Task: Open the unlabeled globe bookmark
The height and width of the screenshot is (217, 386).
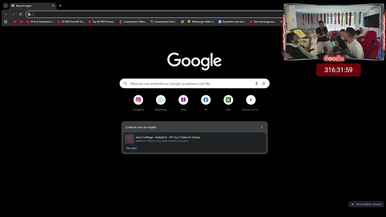Action: 182,22
